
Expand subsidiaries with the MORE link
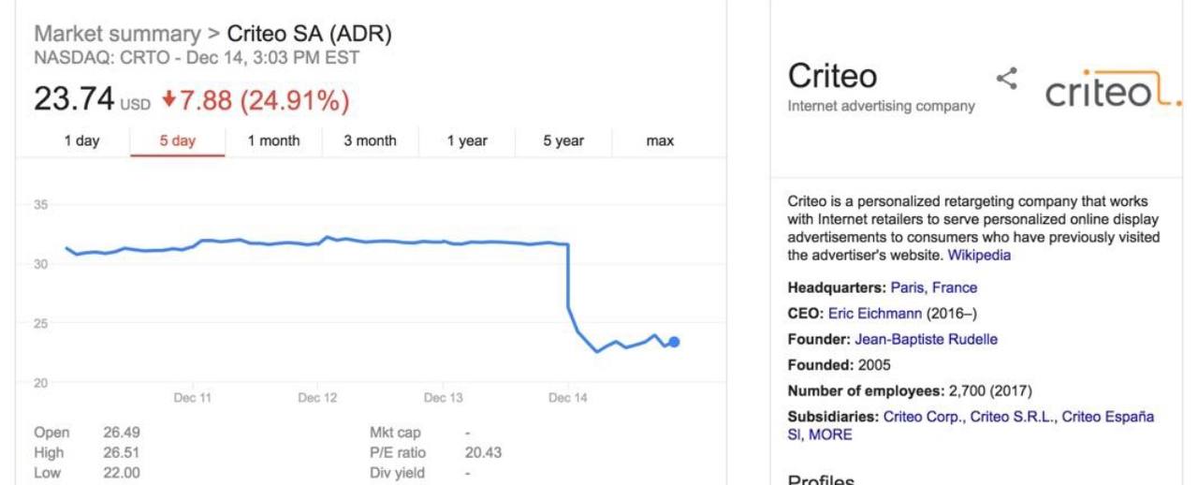tap(830, 434)
